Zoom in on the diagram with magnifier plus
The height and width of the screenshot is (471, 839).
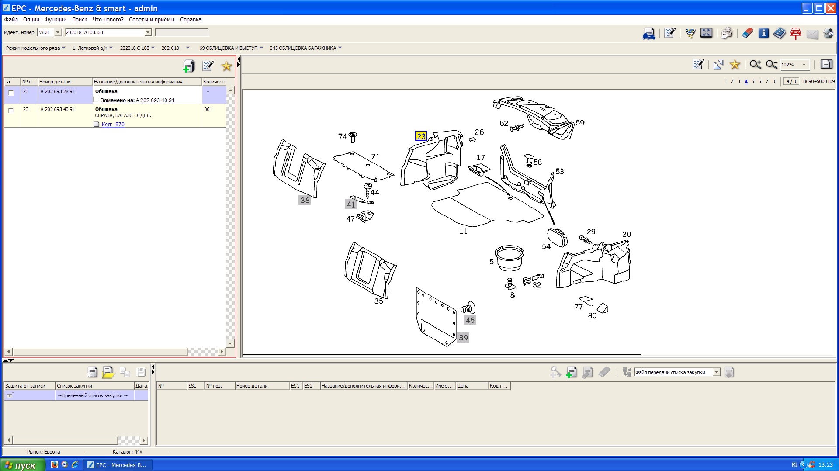click(756, 65)
